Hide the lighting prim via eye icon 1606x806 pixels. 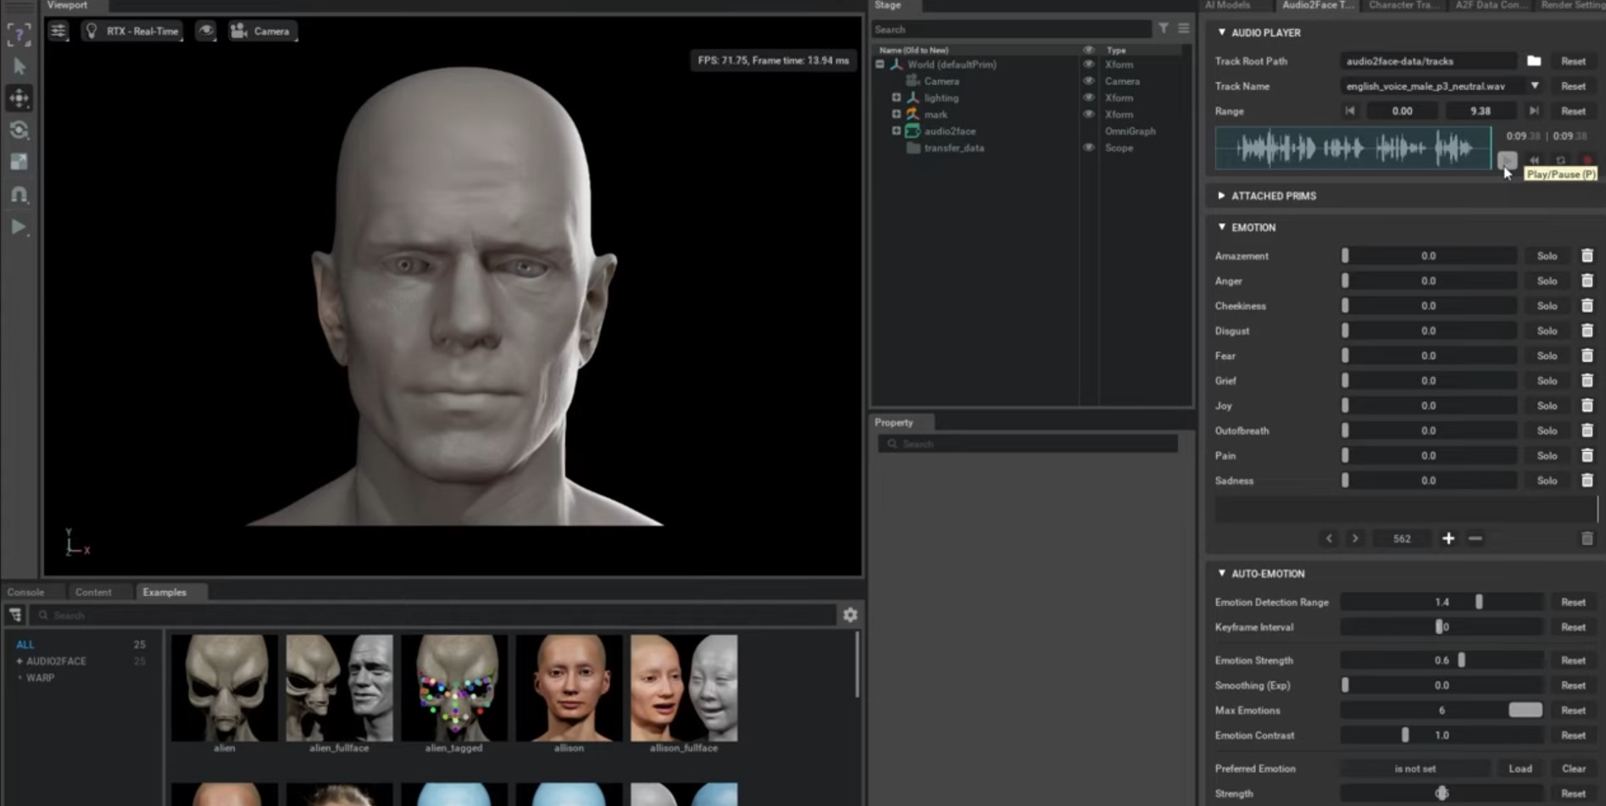click(1089, 98)
